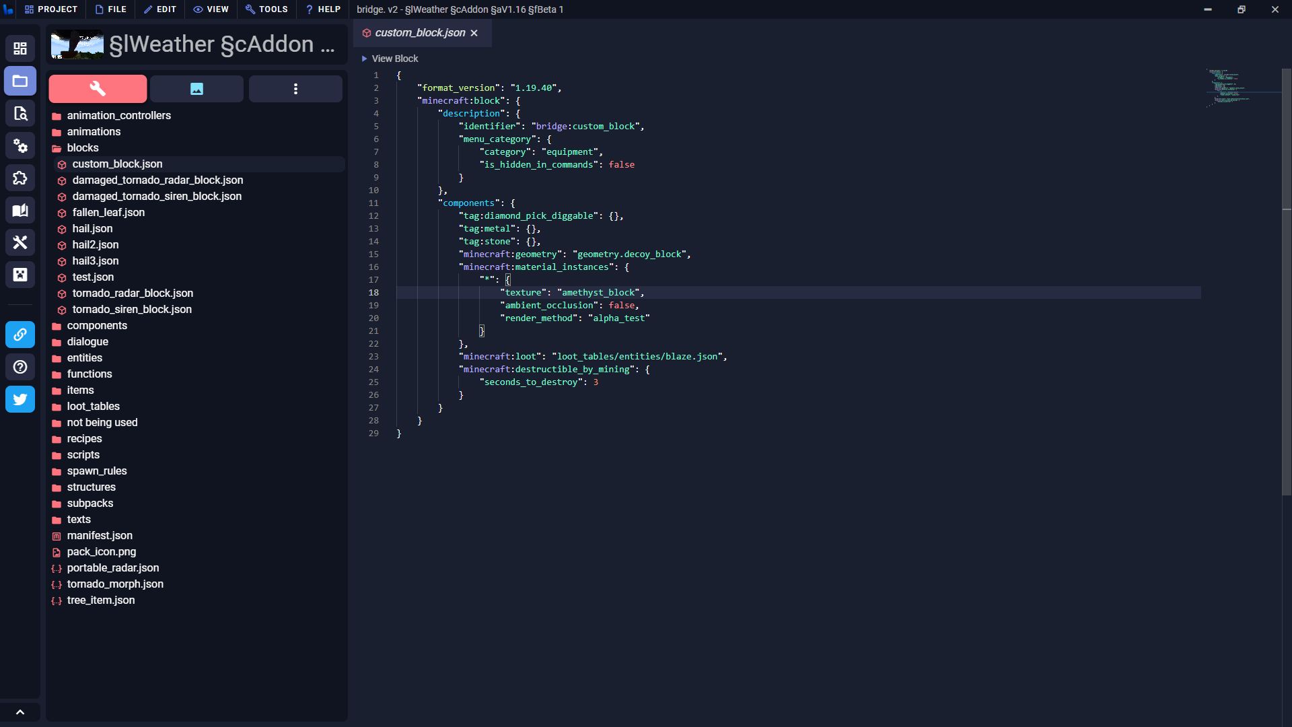Open the Twitter bird sidebar icon
This screenshot has height=727, width=1292.
pos(20,399)
